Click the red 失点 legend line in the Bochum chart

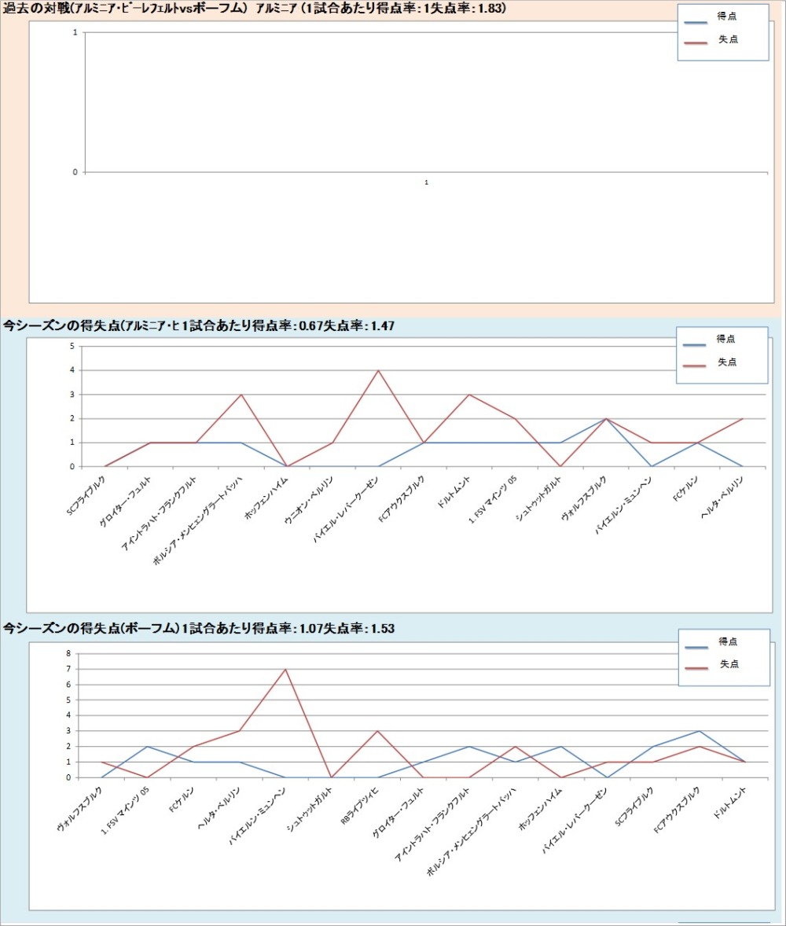pos(696,670)
